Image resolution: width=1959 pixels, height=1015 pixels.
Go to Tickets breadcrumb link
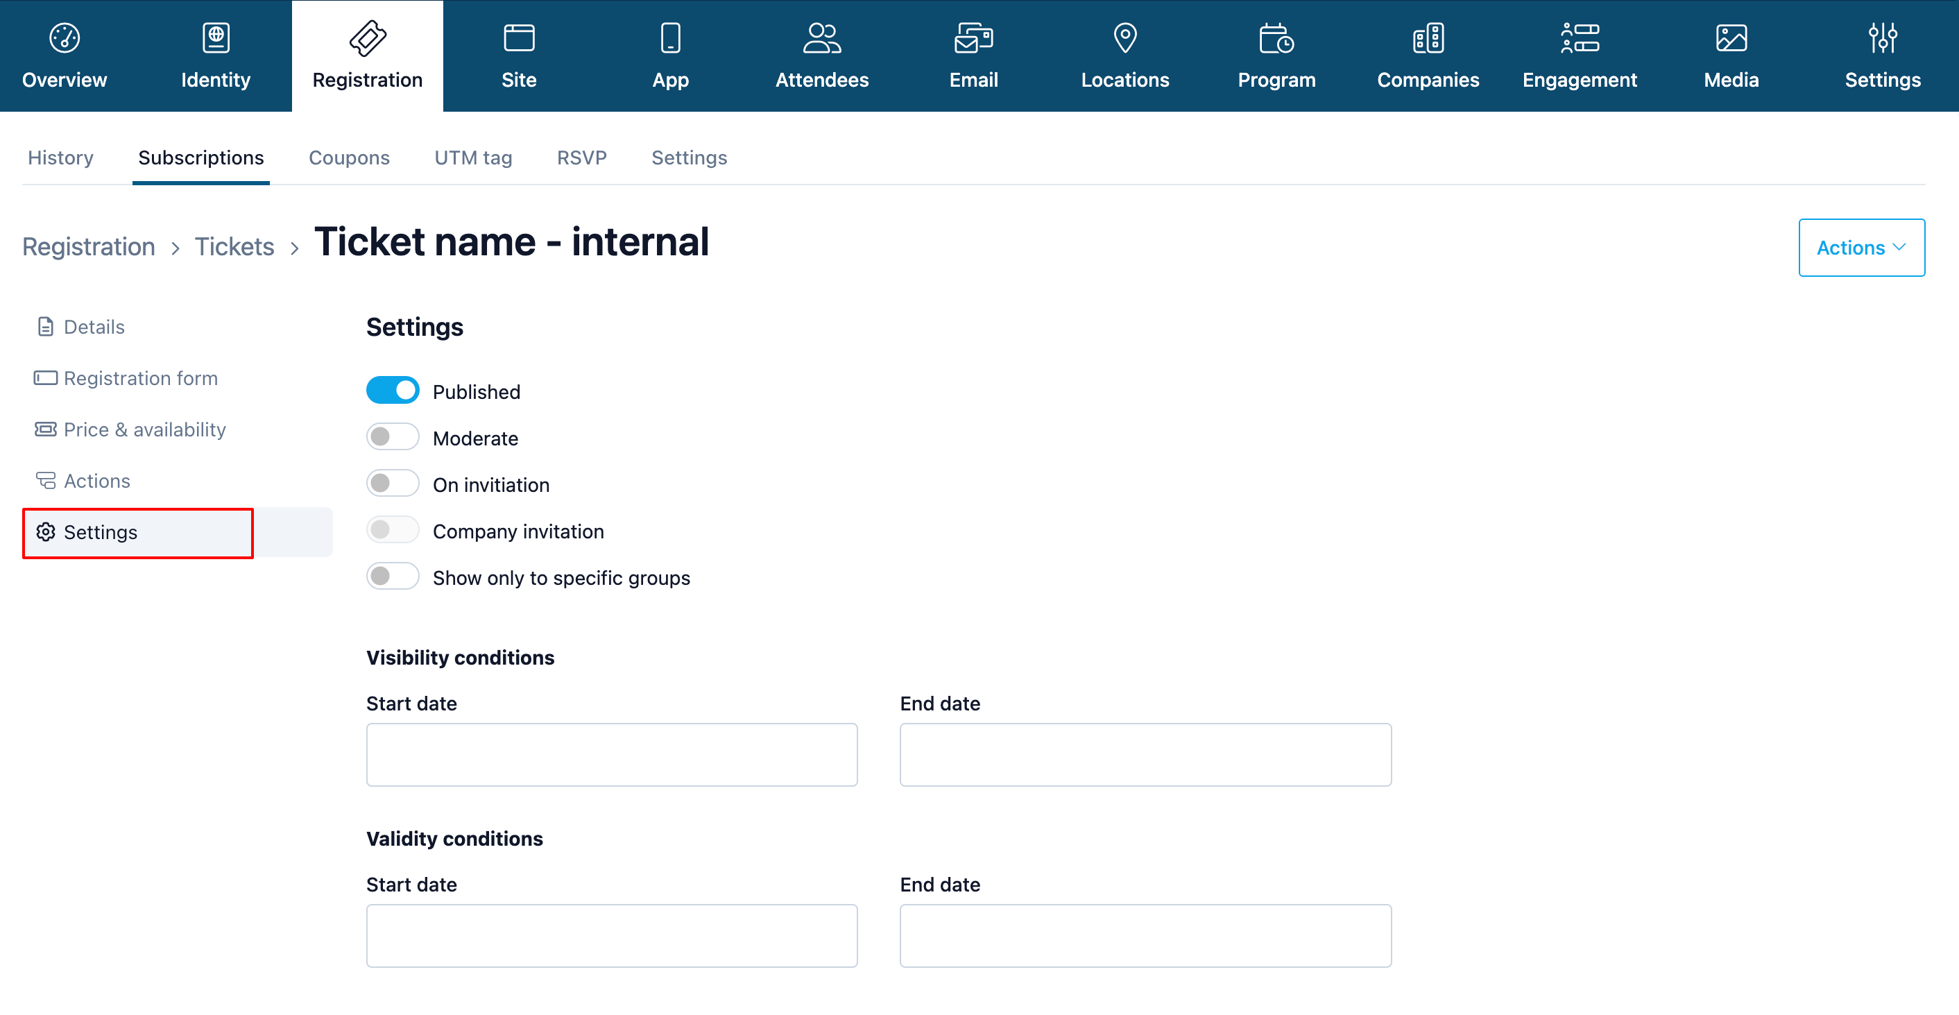tap(234, 246)
